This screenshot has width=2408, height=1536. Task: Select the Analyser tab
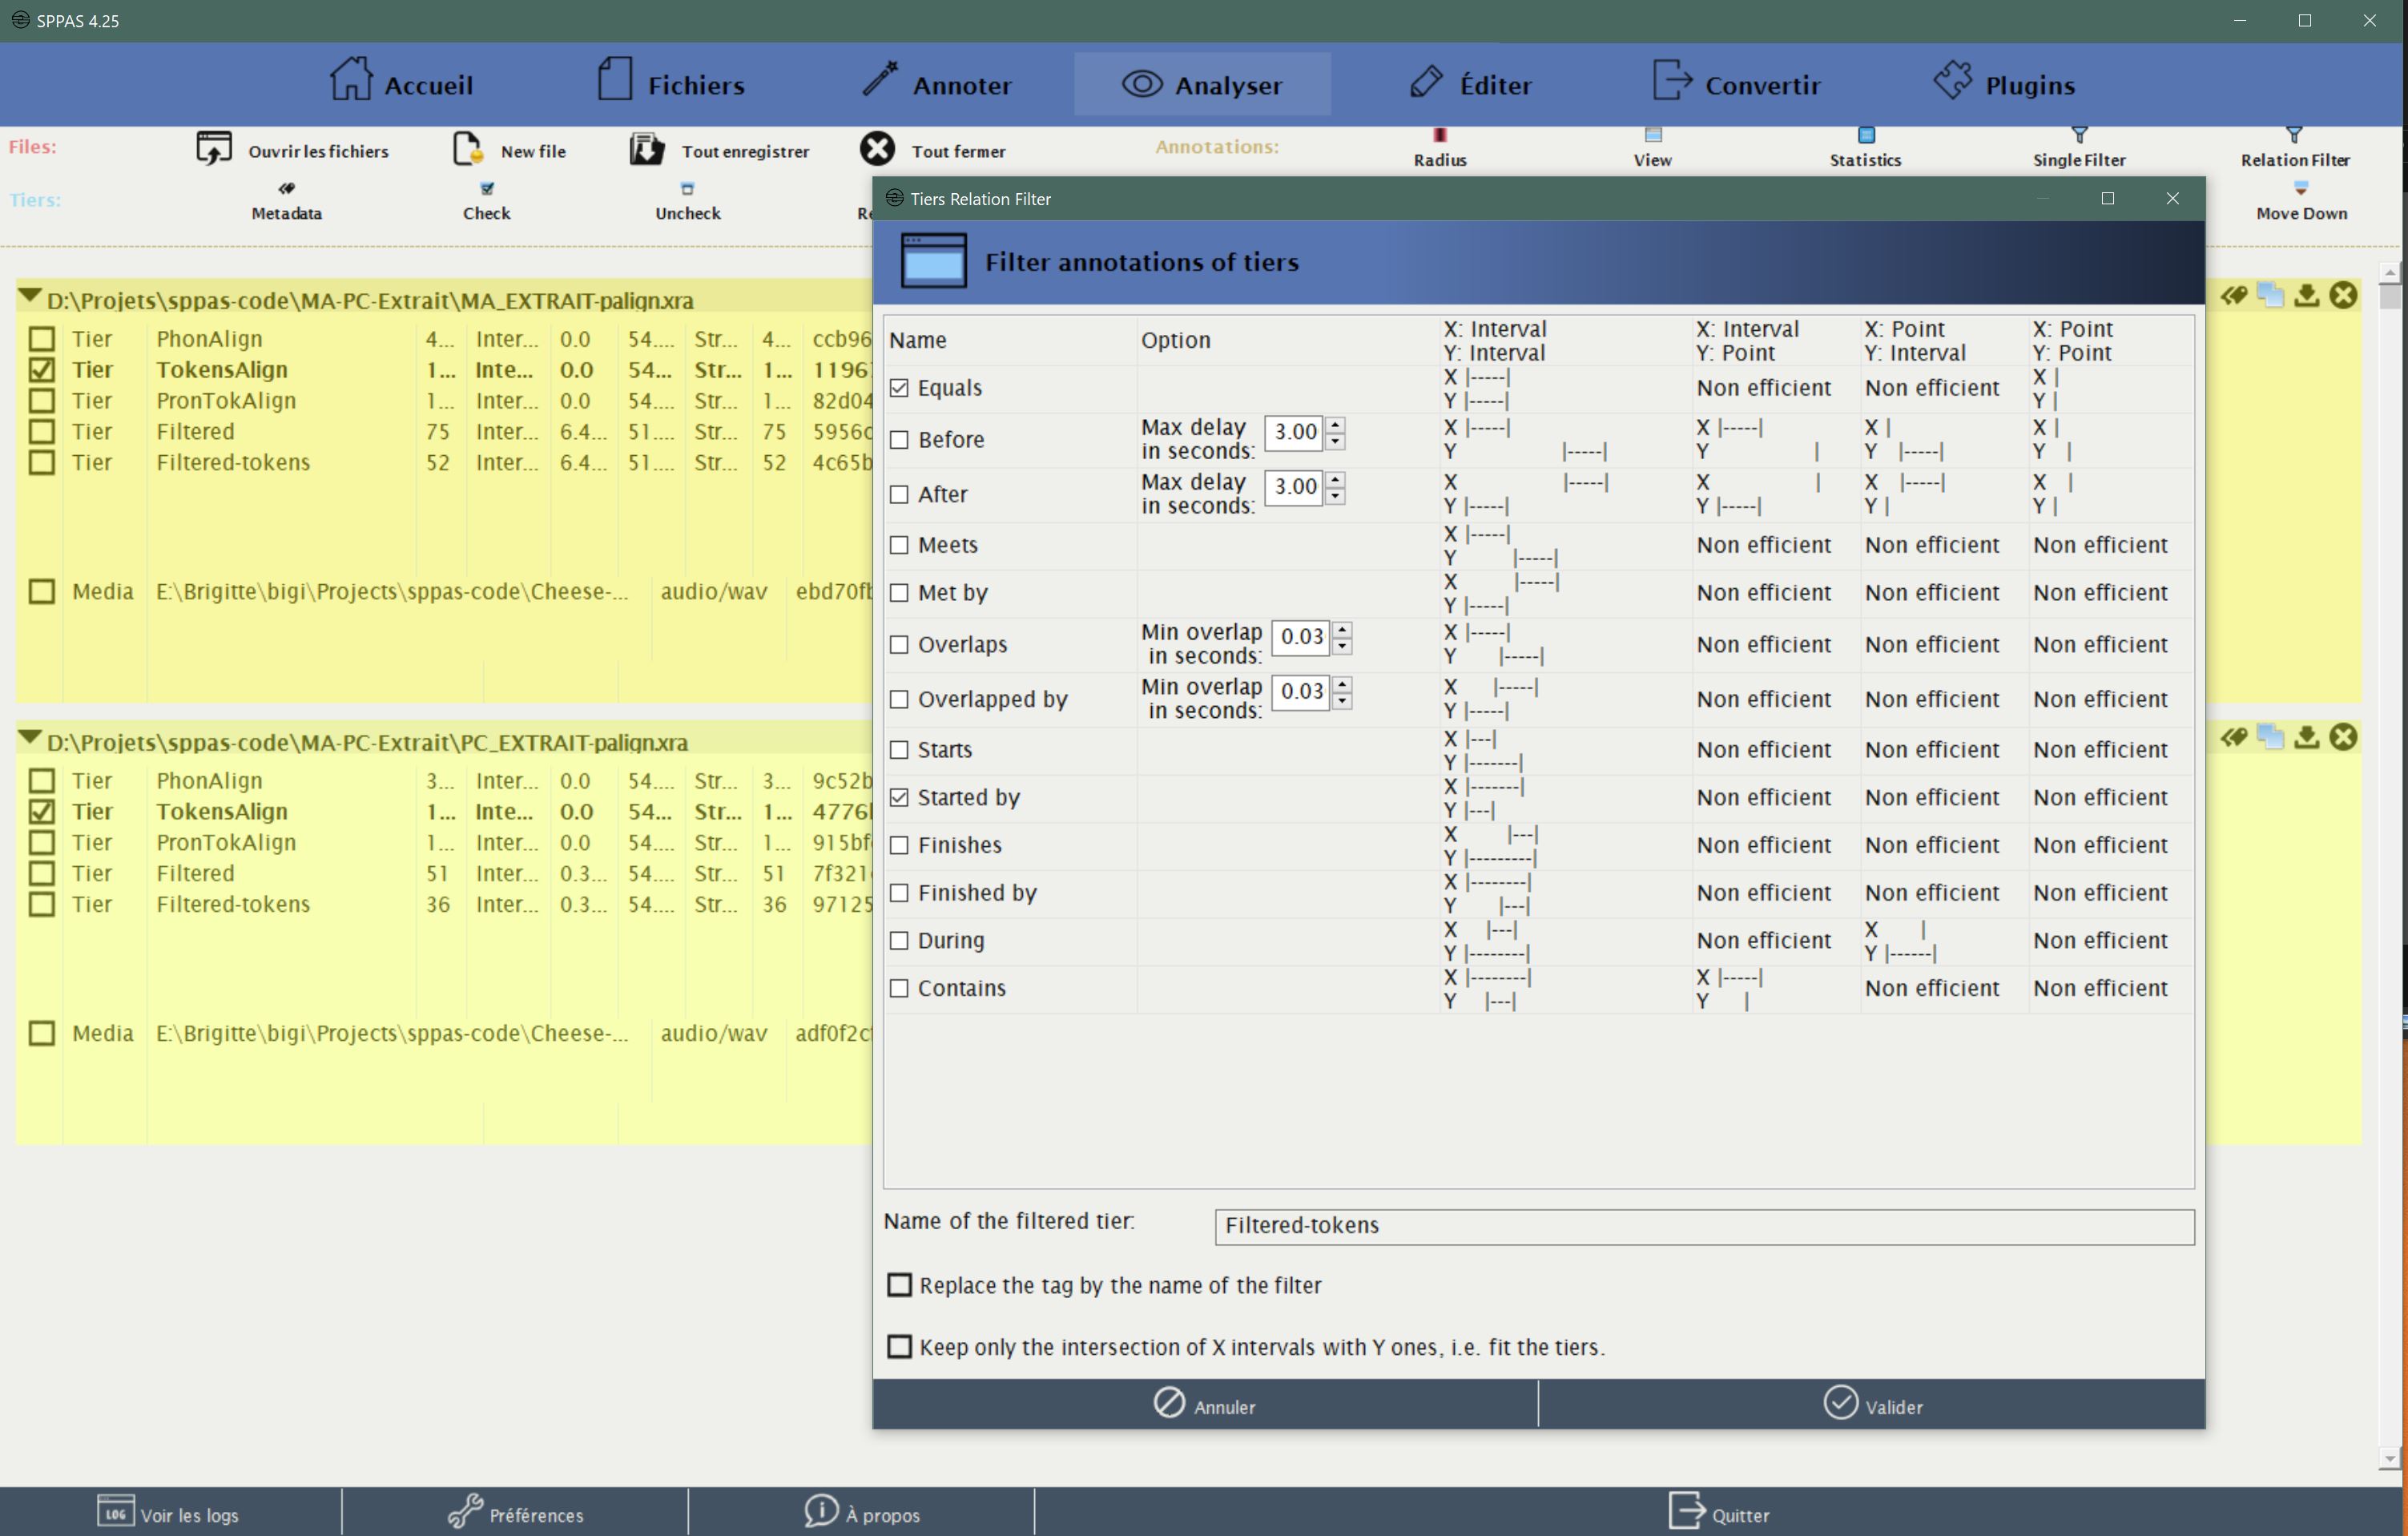pyautogui.click(x=1202, y=84)
